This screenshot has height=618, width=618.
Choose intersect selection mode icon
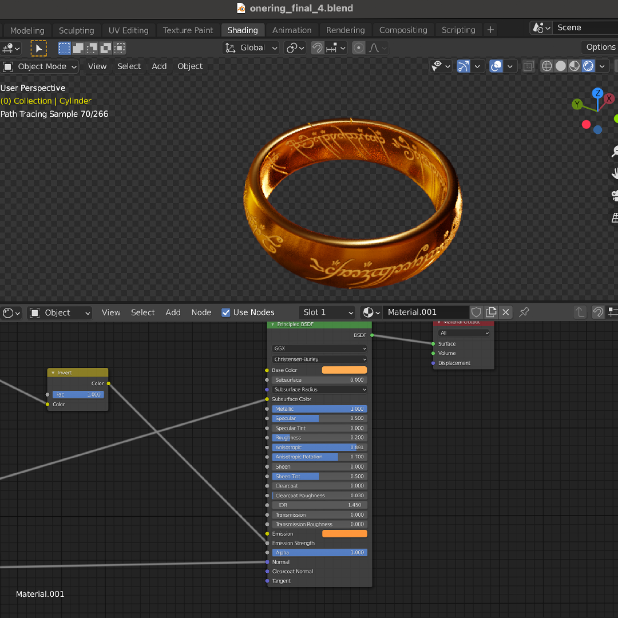pyautogui.click(x=120, y=48)
